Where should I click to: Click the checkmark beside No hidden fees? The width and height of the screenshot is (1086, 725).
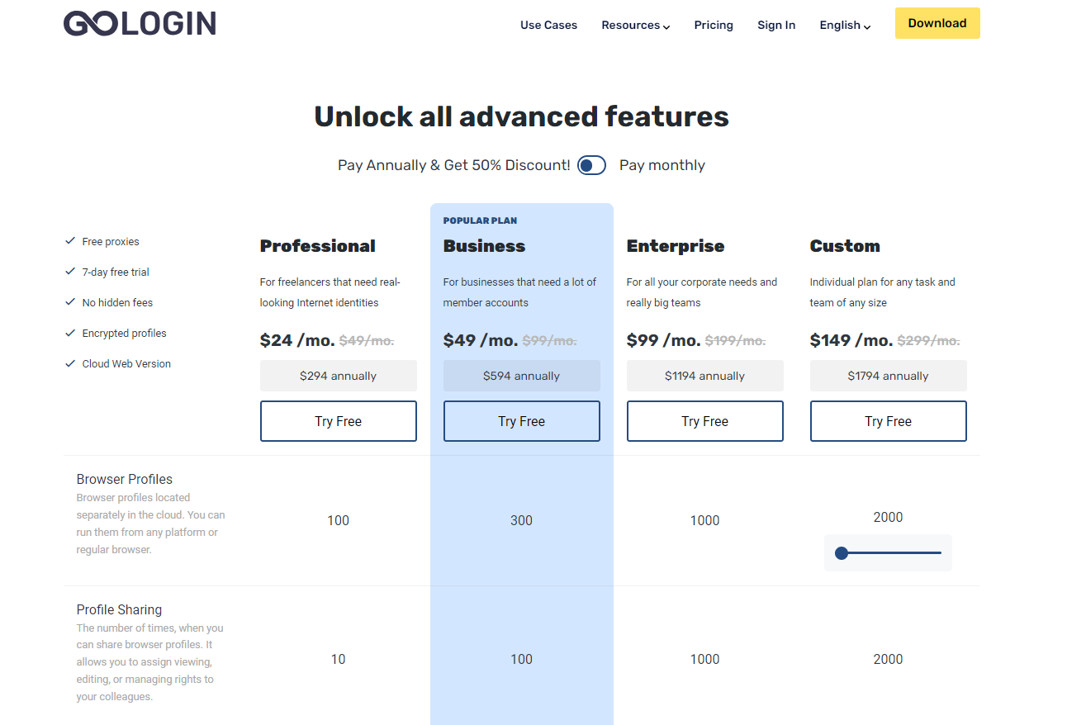click(x=70, y=302)
